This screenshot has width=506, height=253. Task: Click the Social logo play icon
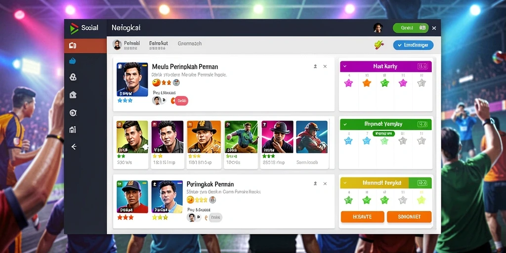click(x=74, y=28)
